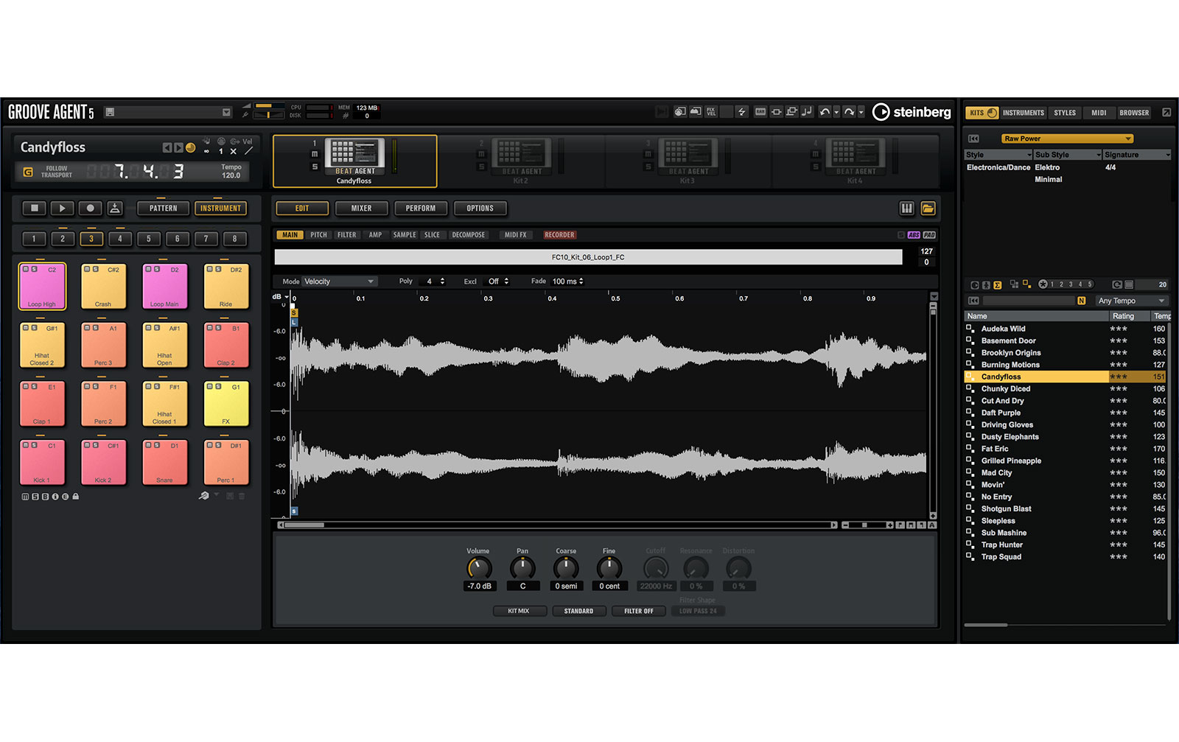Click the Volume knob
Screen dimensions: 1179x742
point(479,568)
